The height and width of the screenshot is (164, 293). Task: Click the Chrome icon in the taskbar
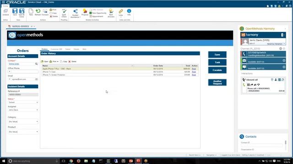pyautogui.click(x=71, y=161)
